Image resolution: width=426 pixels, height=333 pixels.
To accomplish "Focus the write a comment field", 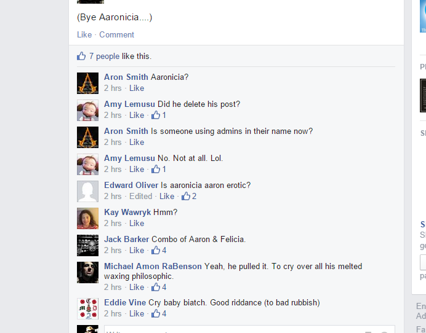I will [249, 329].
